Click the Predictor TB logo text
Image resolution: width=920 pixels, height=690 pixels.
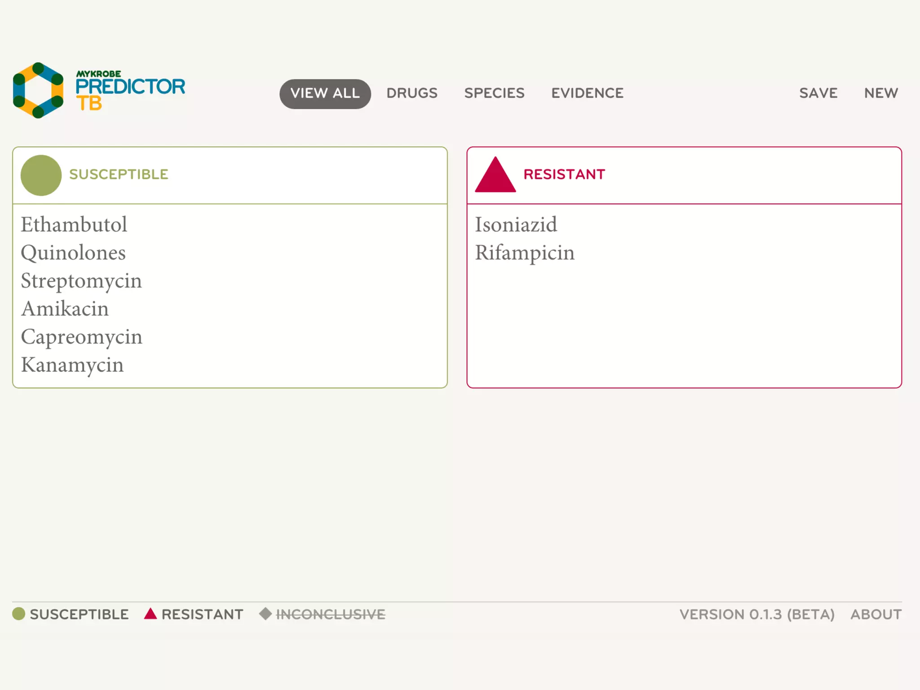130,91
